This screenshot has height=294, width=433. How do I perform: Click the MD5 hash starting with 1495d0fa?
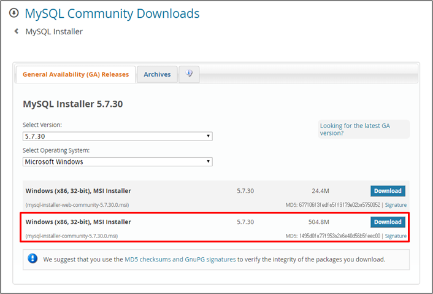click(x=339, y=236)
